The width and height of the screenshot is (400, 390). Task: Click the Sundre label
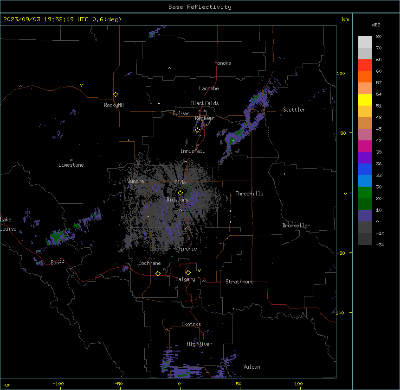click(x=135, y=181)
